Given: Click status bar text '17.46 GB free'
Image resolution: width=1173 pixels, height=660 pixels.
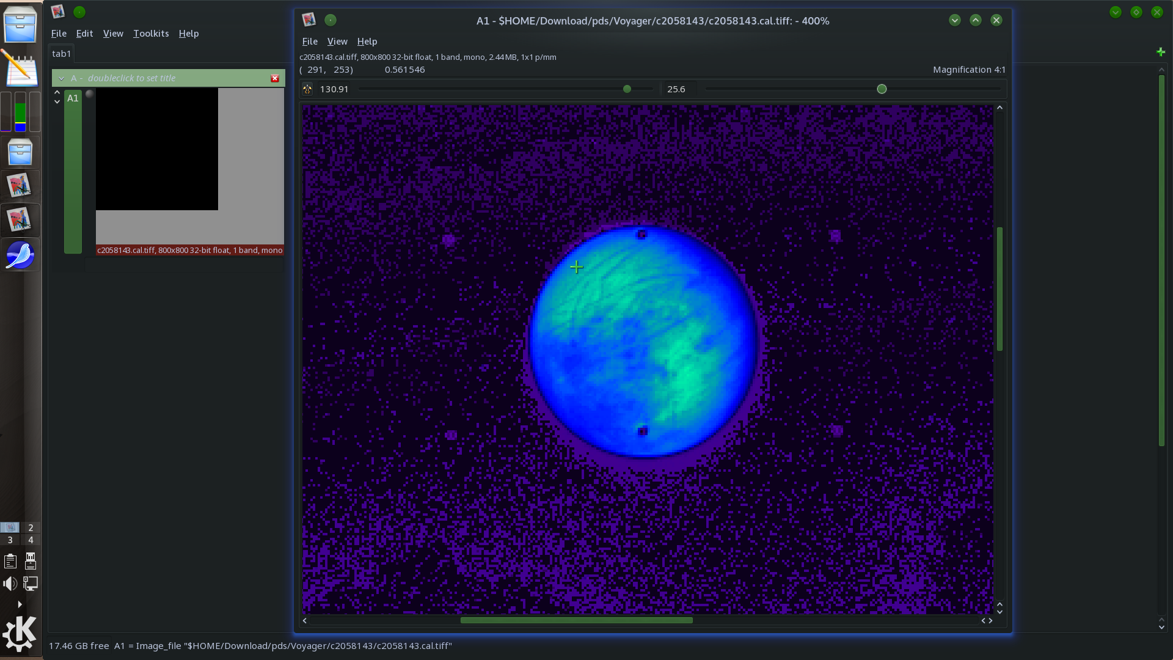Looking at the screenshot, I should pyautogui.click(x=79, y=646).
